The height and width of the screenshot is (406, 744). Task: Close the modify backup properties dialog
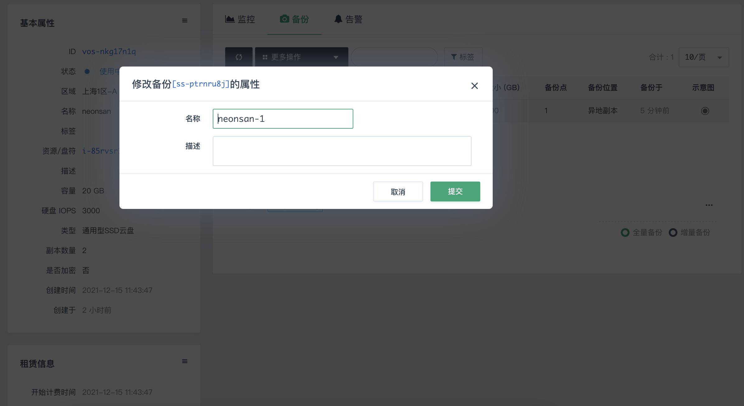(x=474, y=86)
